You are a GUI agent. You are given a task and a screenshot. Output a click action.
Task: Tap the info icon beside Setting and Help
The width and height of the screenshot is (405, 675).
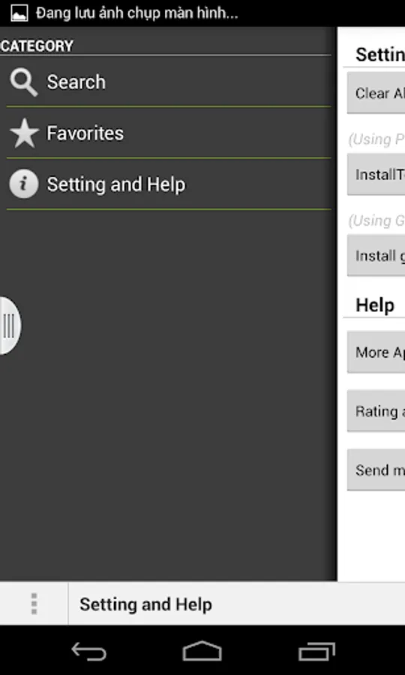pos(24,184)
